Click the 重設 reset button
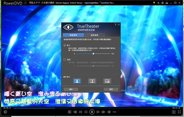 (x=71, y=89)
